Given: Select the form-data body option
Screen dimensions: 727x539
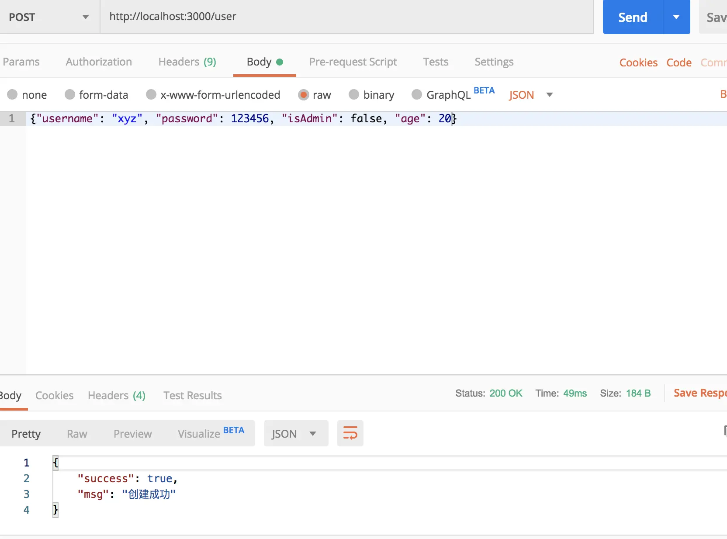Looking at the screenshot, I should 97,95.
